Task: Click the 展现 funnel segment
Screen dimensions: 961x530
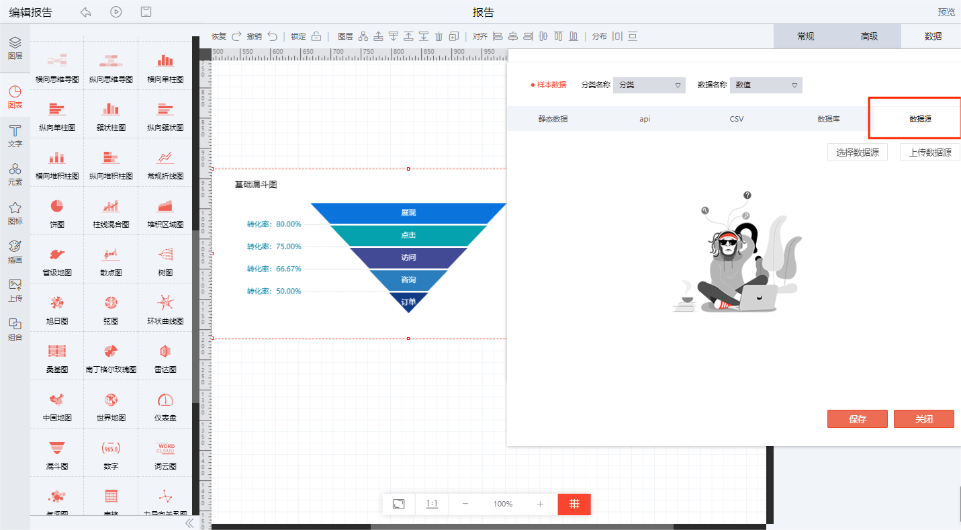Action: click(x=408, y=212)
